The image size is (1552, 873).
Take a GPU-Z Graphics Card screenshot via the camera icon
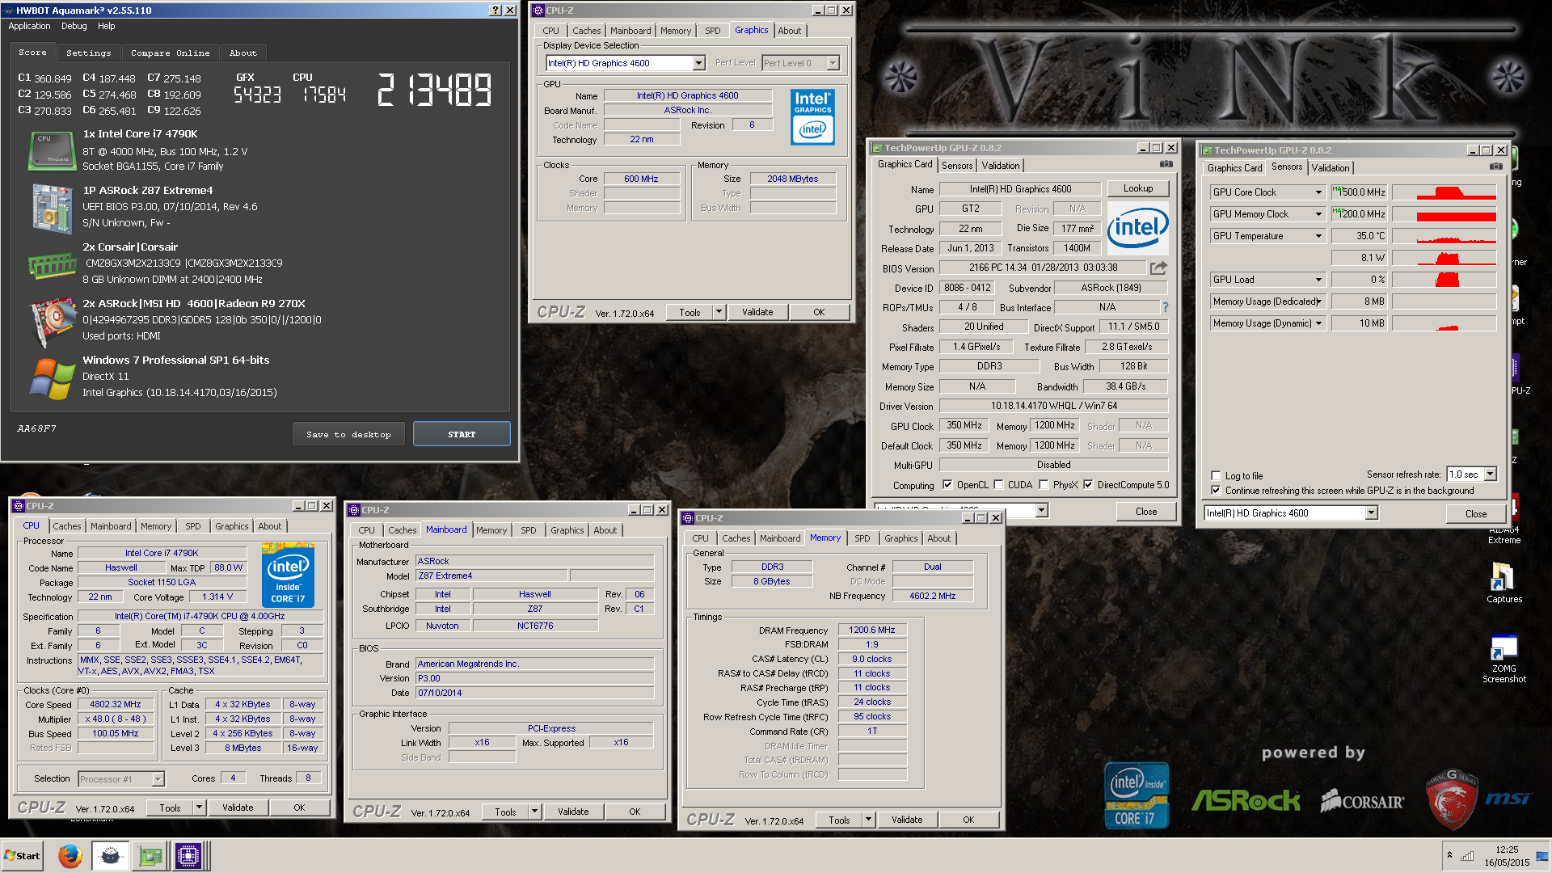point(1166,164)
